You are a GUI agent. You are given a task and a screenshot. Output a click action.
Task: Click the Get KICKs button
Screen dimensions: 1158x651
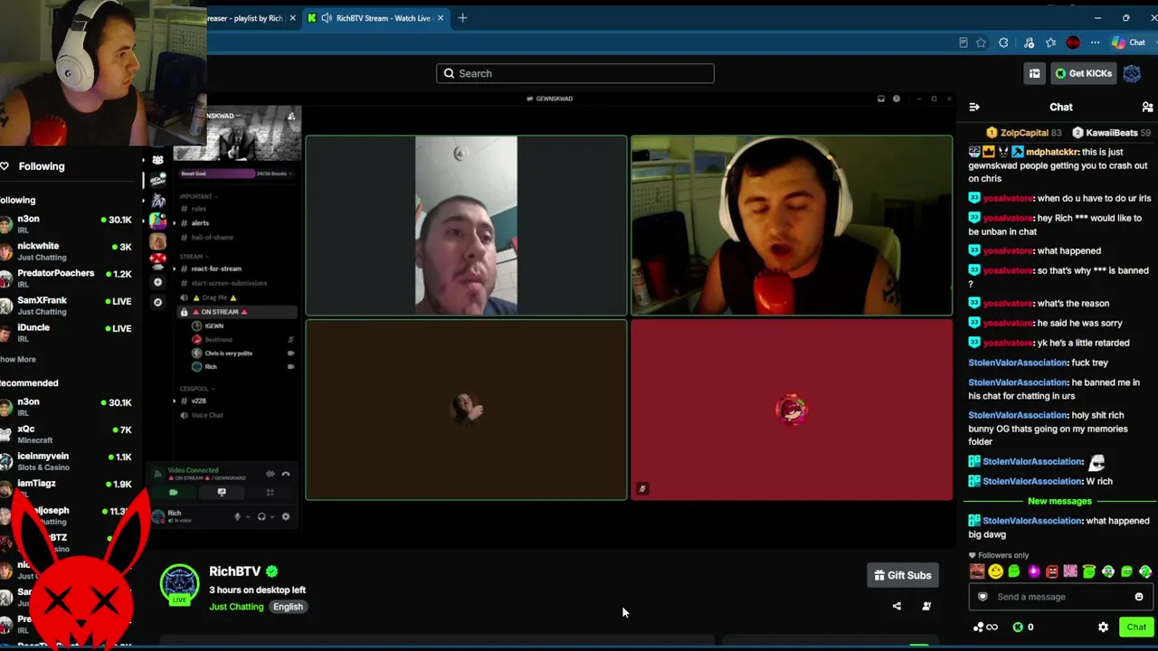point(1083,74)
